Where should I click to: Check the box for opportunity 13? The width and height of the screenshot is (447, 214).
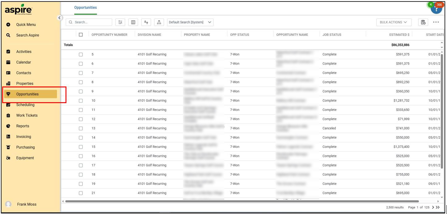click(81, 128)
